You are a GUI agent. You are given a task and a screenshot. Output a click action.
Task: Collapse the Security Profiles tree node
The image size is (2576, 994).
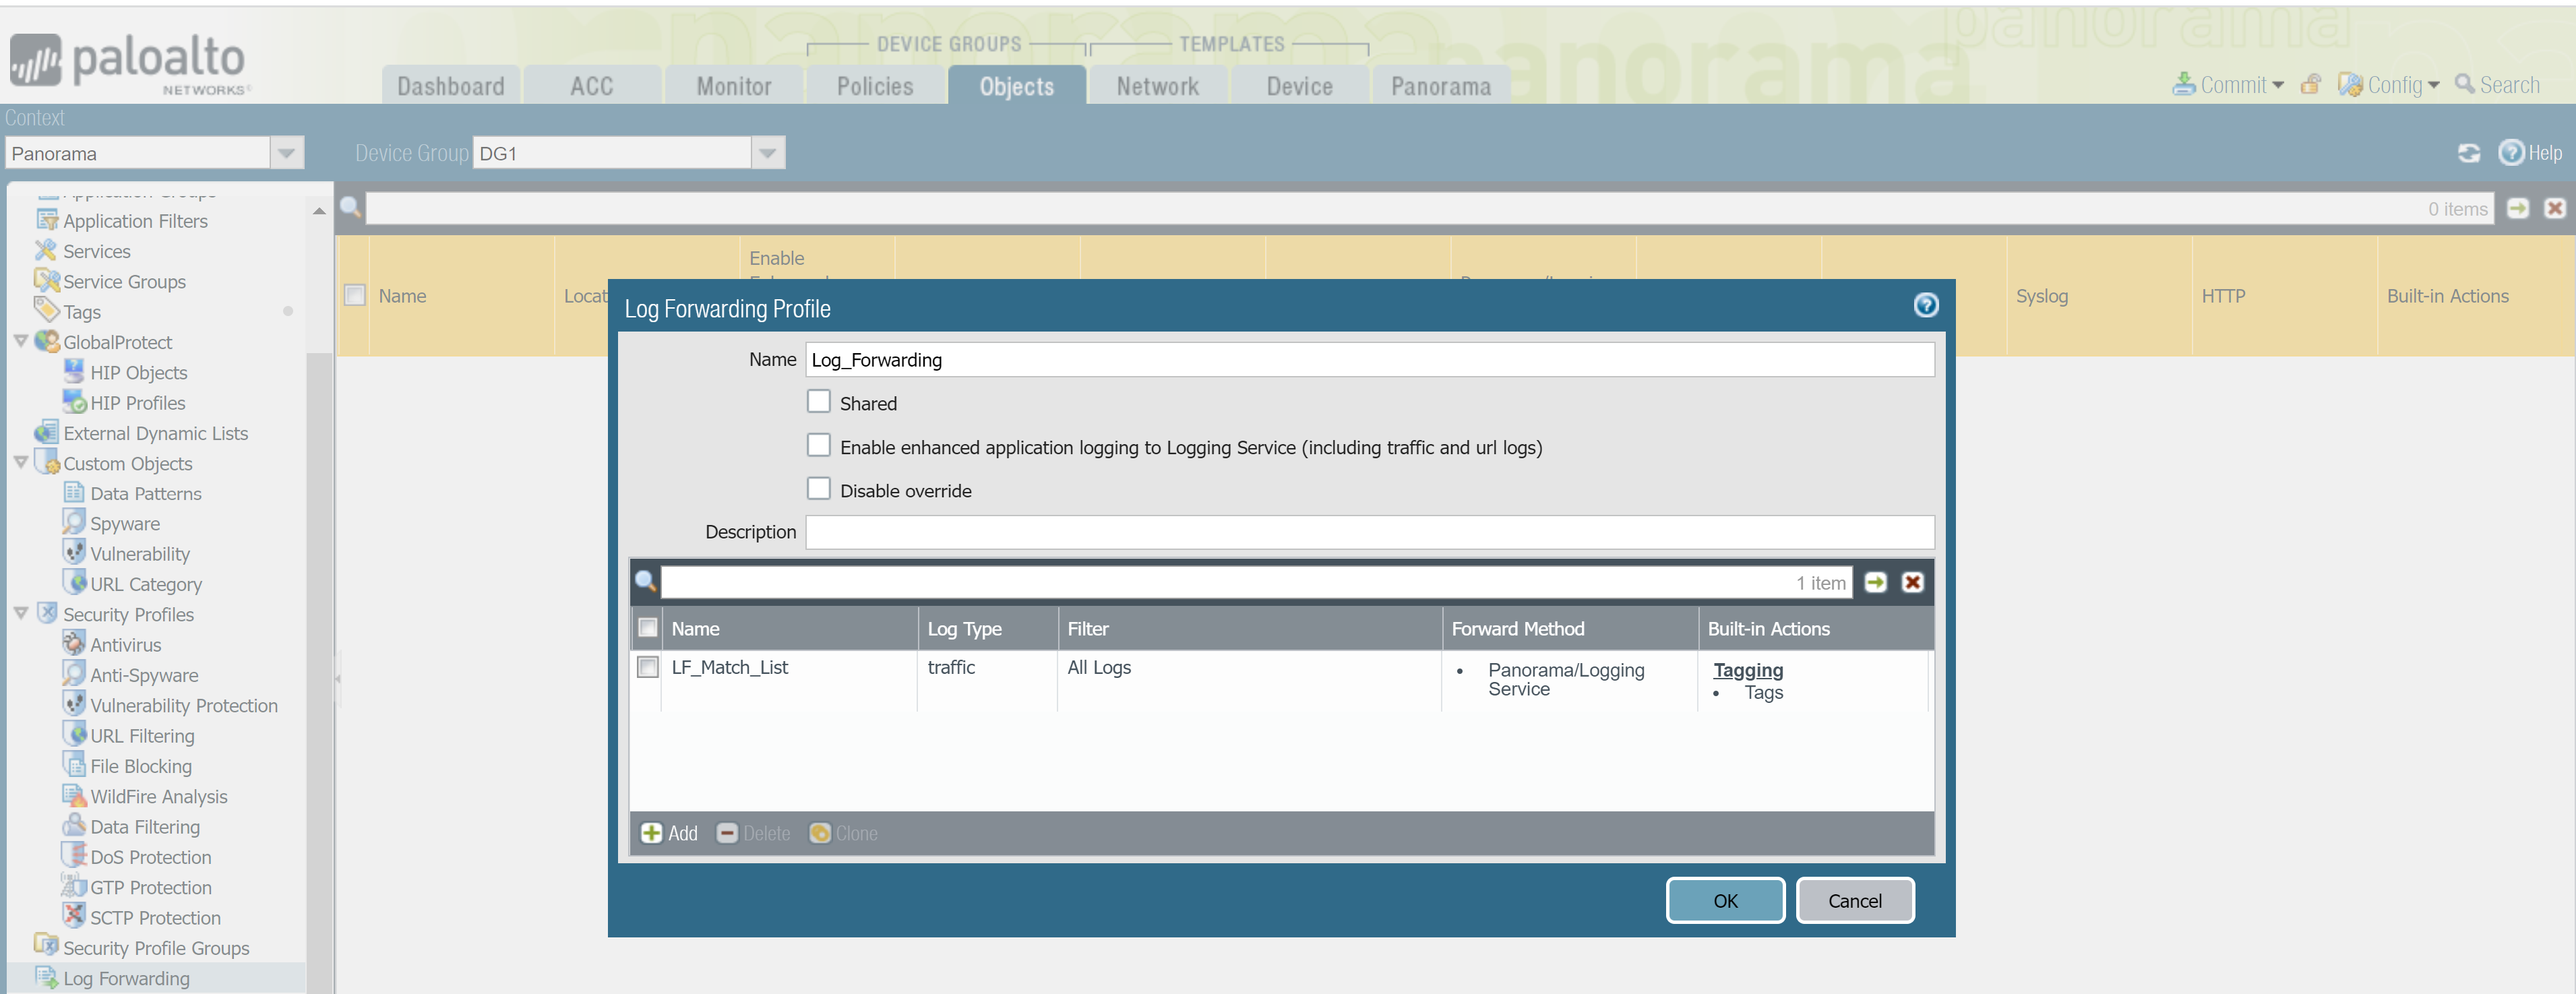[x=21, y=613]
